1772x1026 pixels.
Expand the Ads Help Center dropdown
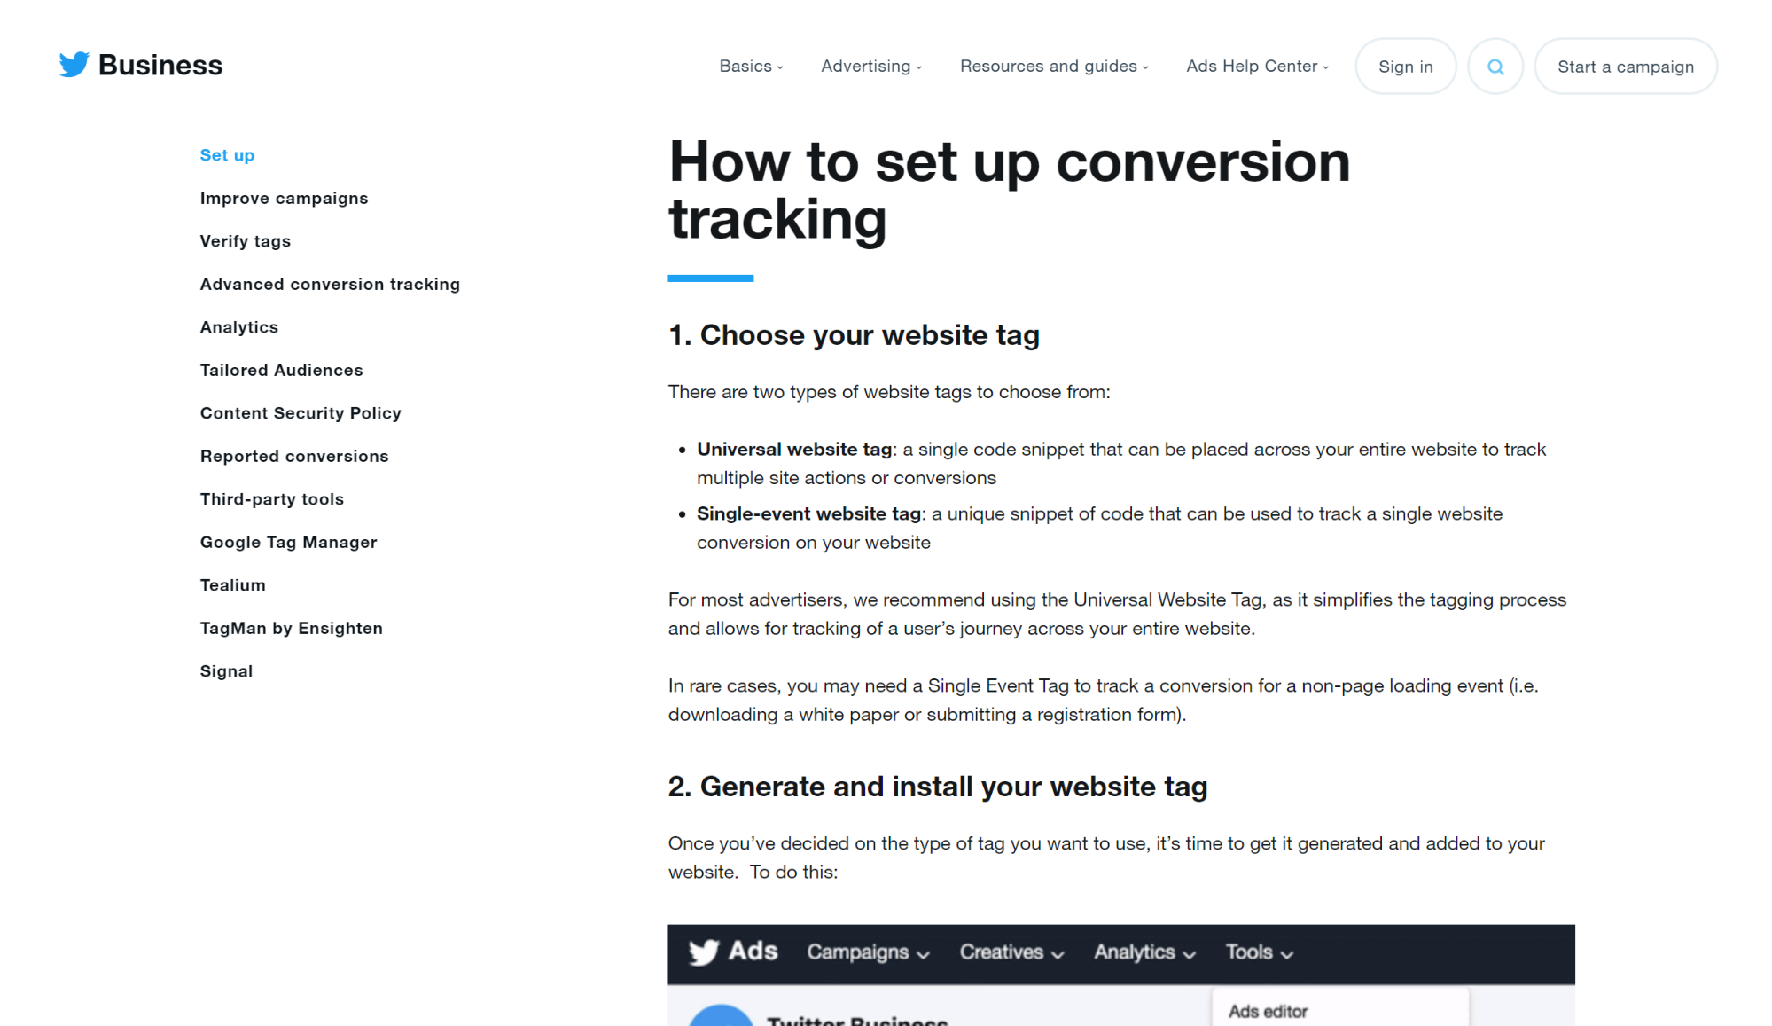click(1258, 66)
